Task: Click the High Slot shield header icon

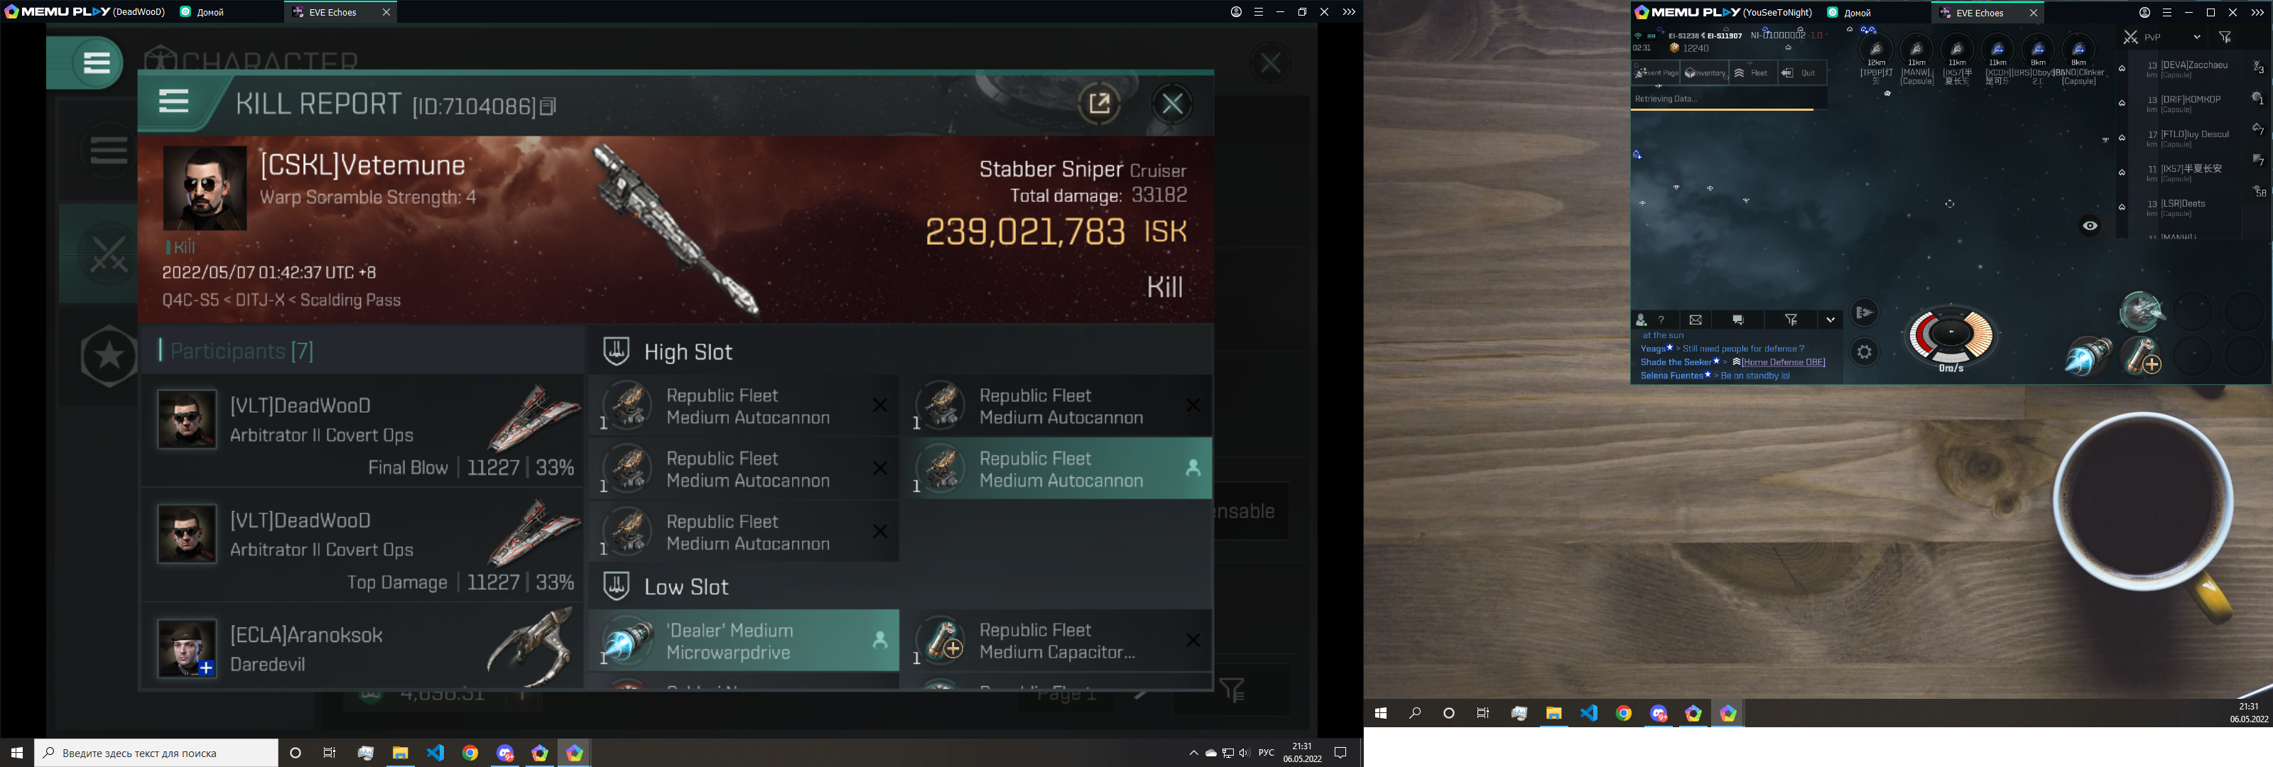Action: pos(616,352)
